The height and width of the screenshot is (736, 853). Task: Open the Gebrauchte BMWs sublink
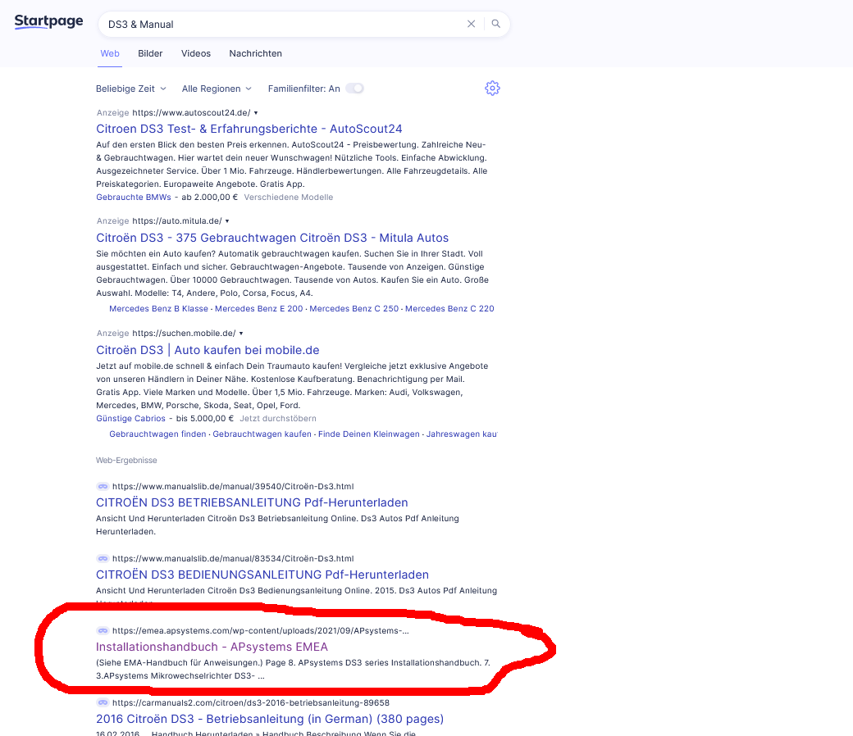[133, 198]
